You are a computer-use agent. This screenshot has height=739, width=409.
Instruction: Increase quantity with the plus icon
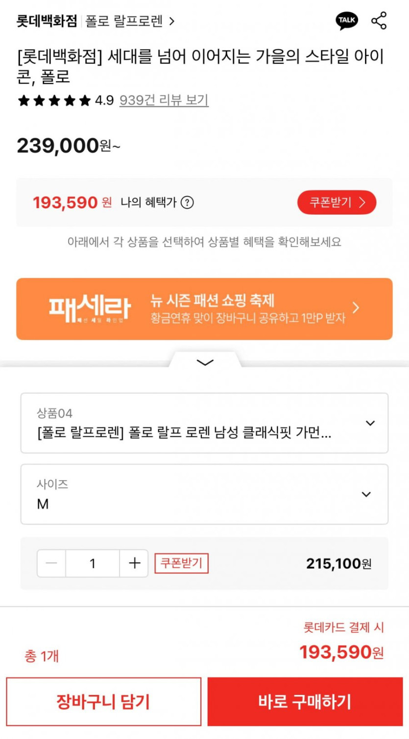(134, 564)
